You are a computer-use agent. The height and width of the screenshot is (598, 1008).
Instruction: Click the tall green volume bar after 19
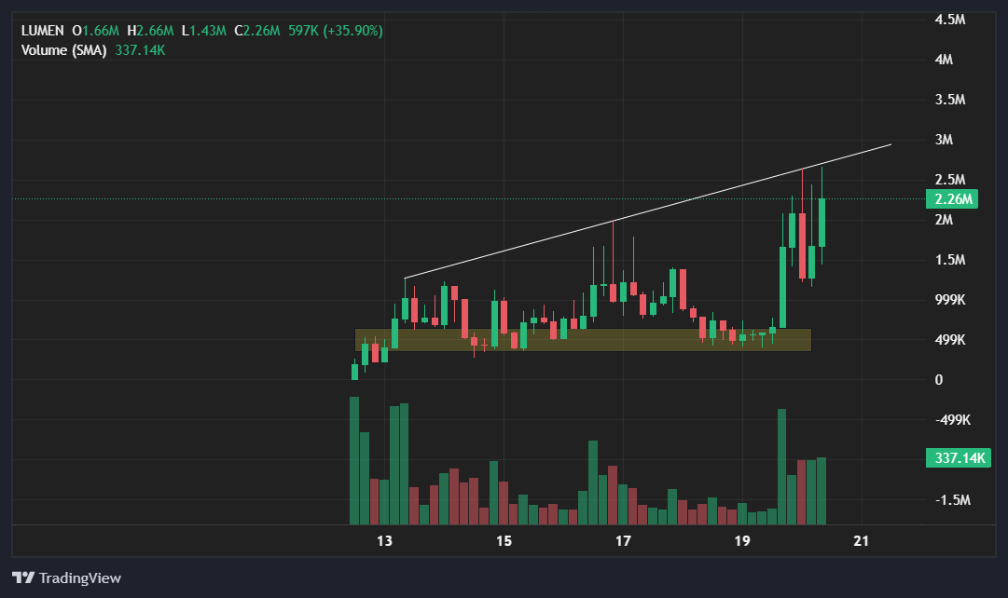[781, 467]
